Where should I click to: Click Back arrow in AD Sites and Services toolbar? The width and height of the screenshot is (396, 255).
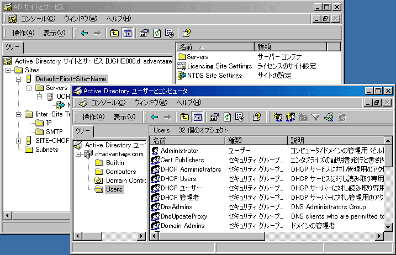[x=85, y=33]
